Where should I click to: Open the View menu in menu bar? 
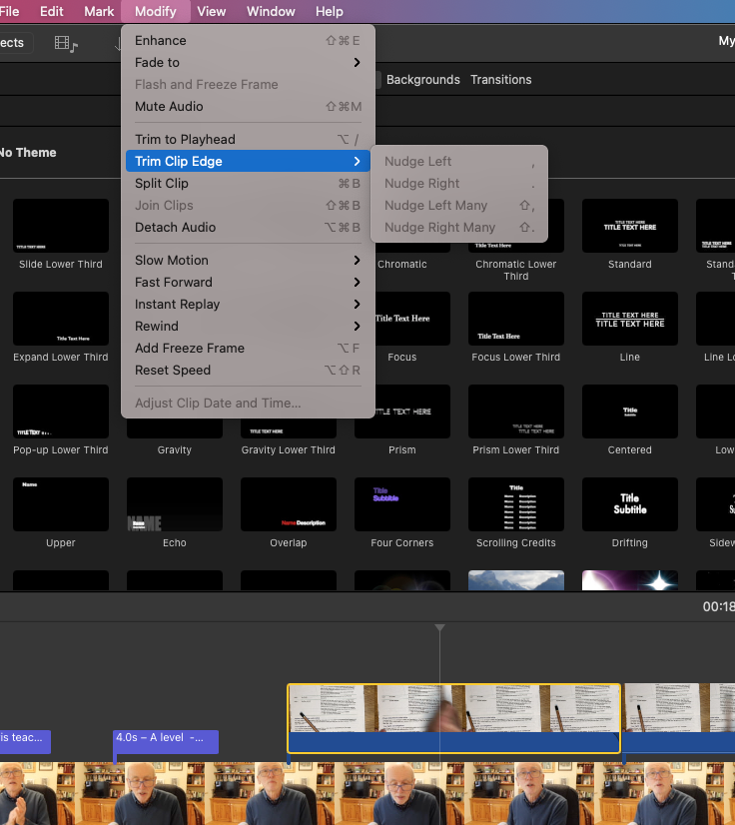coord(211,12)
